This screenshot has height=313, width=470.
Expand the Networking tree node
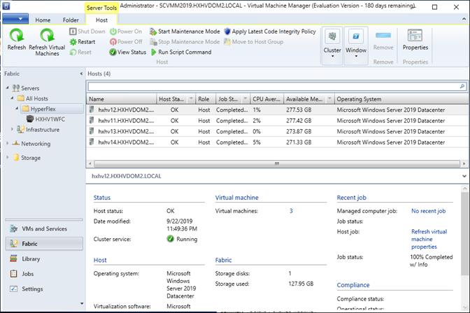(x=7, y=143)
